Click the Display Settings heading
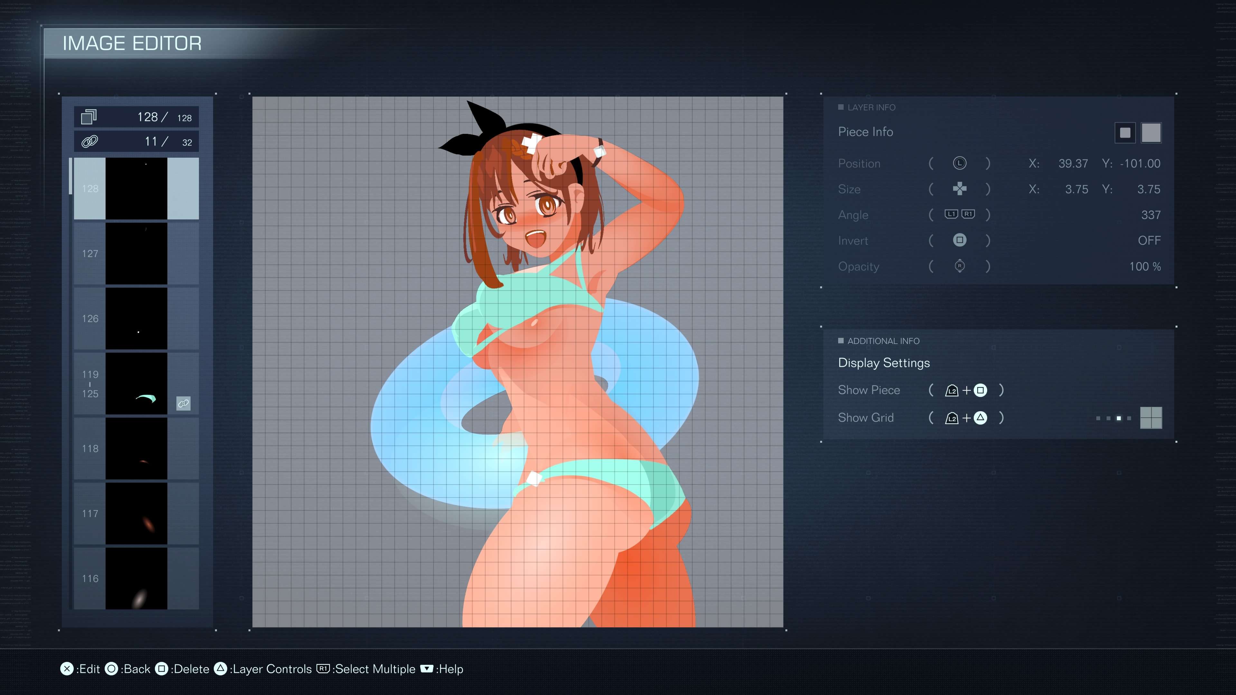Viewport: 1236px width, 695px height. 884,363
